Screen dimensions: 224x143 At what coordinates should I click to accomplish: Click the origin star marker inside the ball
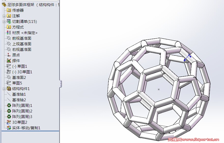point(159,89)
